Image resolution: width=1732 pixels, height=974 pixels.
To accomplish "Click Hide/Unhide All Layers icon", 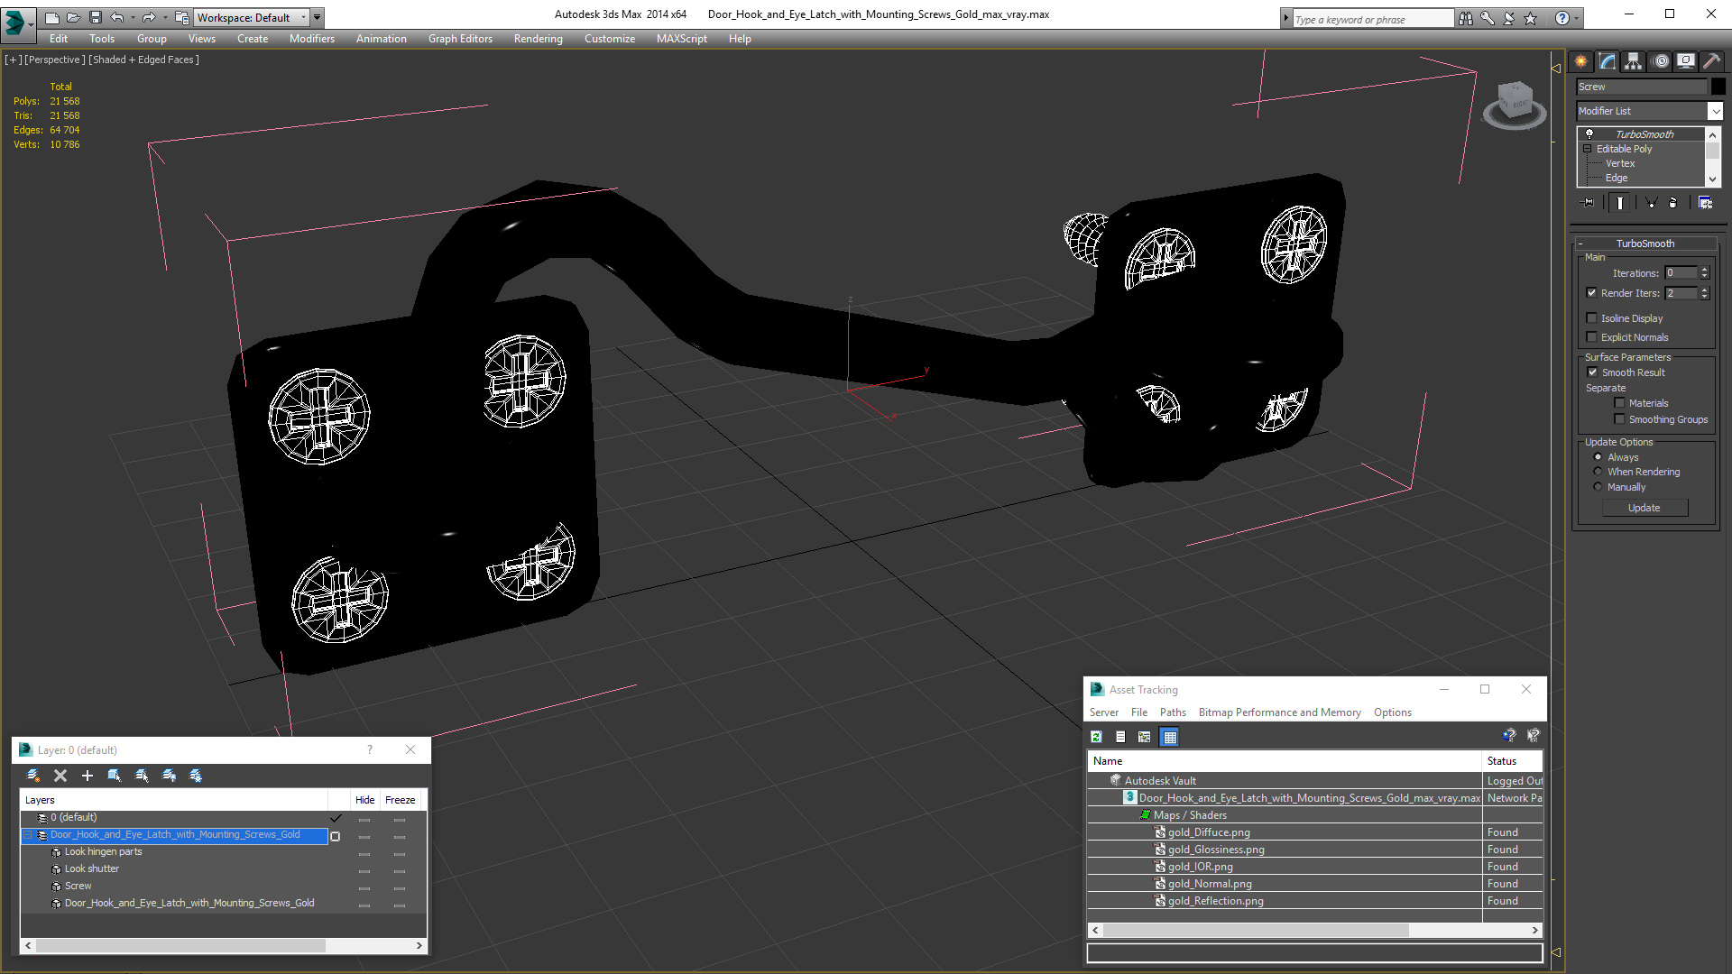I will pos(169,776).
